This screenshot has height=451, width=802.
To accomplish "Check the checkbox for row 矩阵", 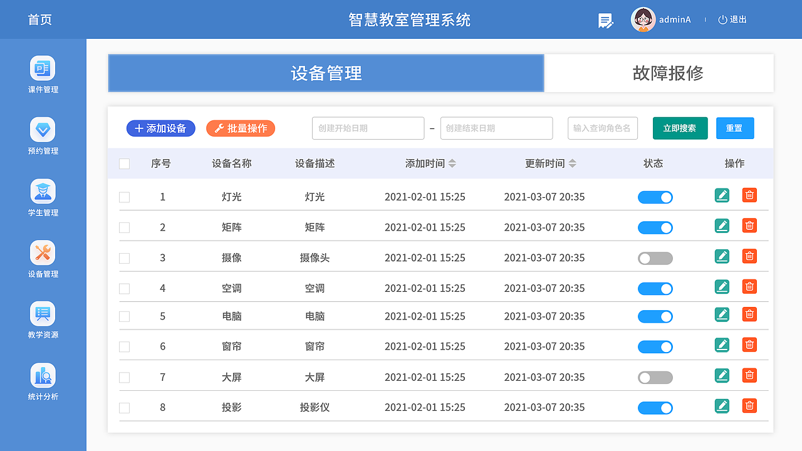I will [124, 227].
